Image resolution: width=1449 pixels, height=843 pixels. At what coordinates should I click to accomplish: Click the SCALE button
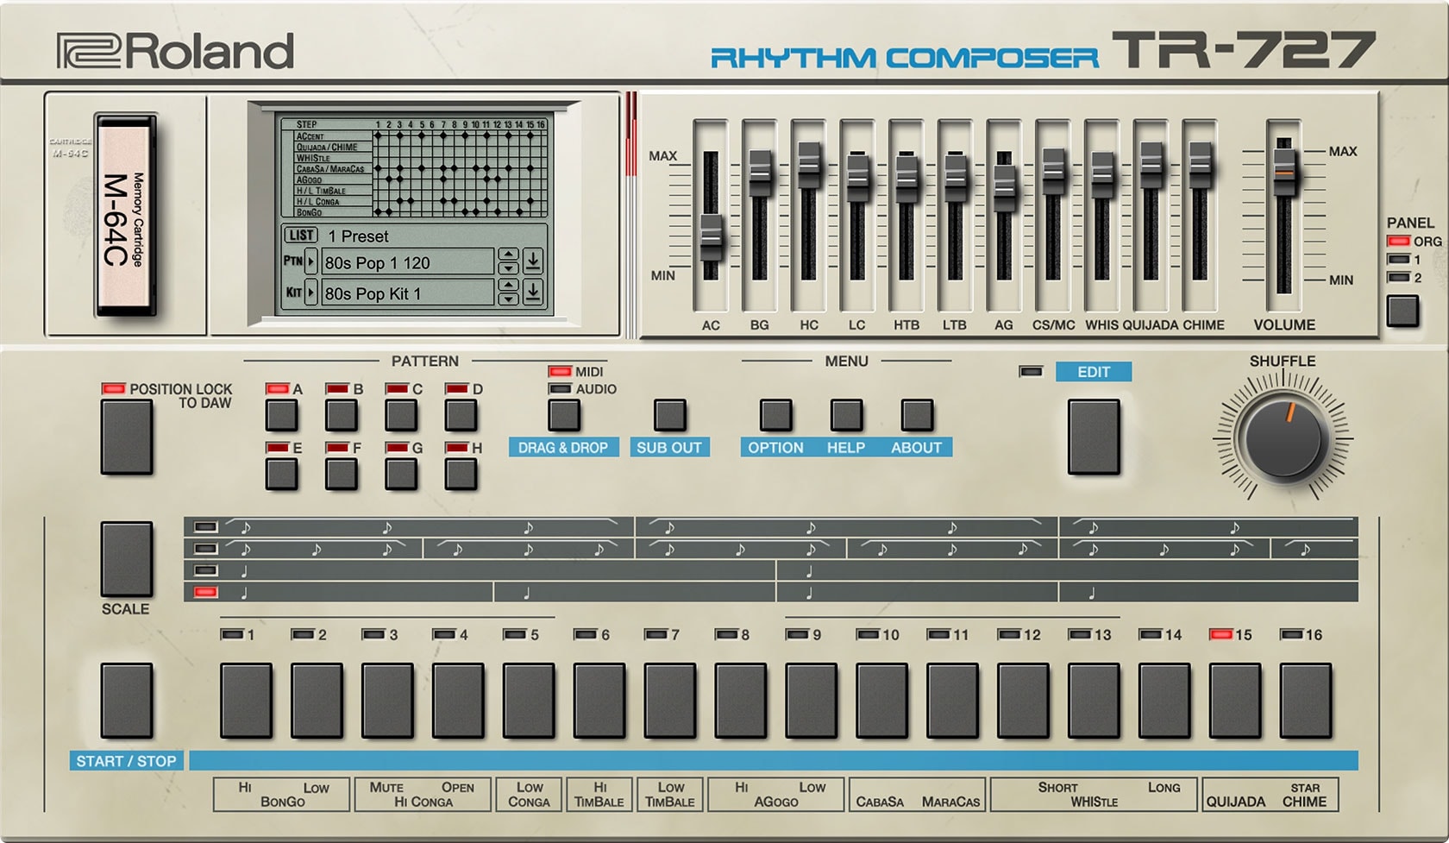[x=127, y=559]
